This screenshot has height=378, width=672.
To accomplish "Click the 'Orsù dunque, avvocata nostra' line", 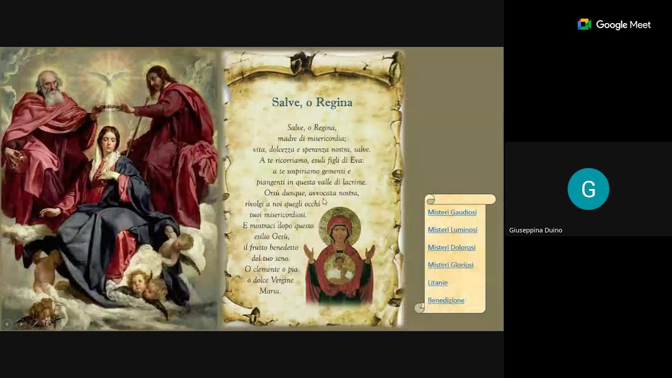I will pyautogui.click(x=311, y=193).
